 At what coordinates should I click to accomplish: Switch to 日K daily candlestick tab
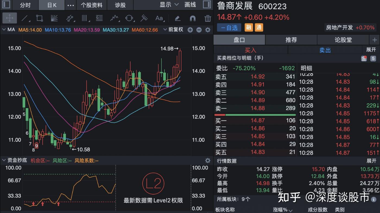coord(52,5)
